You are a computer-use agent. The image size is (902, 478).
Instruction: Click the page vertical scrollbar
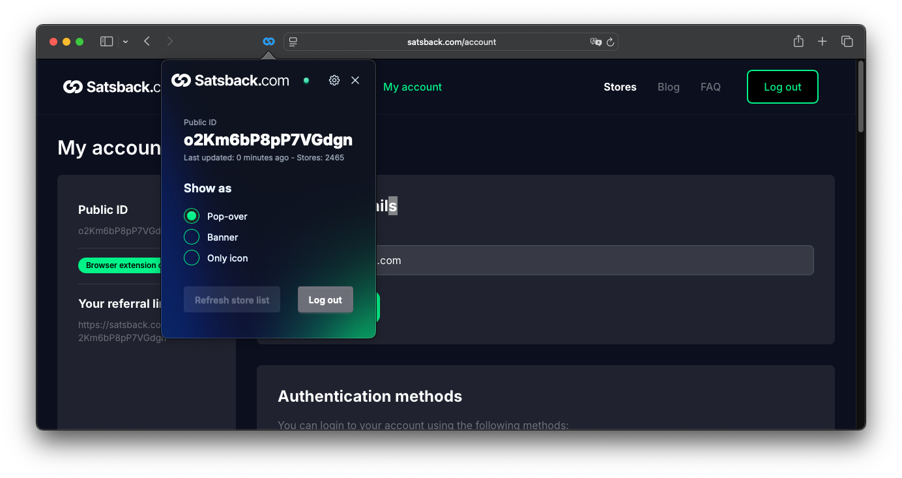point(861,97)
